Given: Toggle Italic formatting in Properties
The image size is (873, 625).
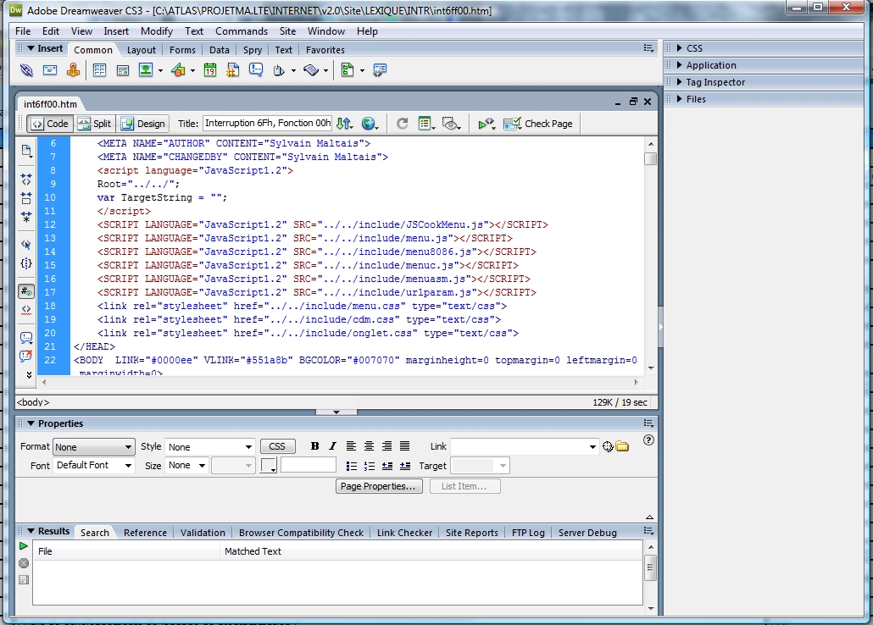Looking at the screenshot, I should 332,446.
